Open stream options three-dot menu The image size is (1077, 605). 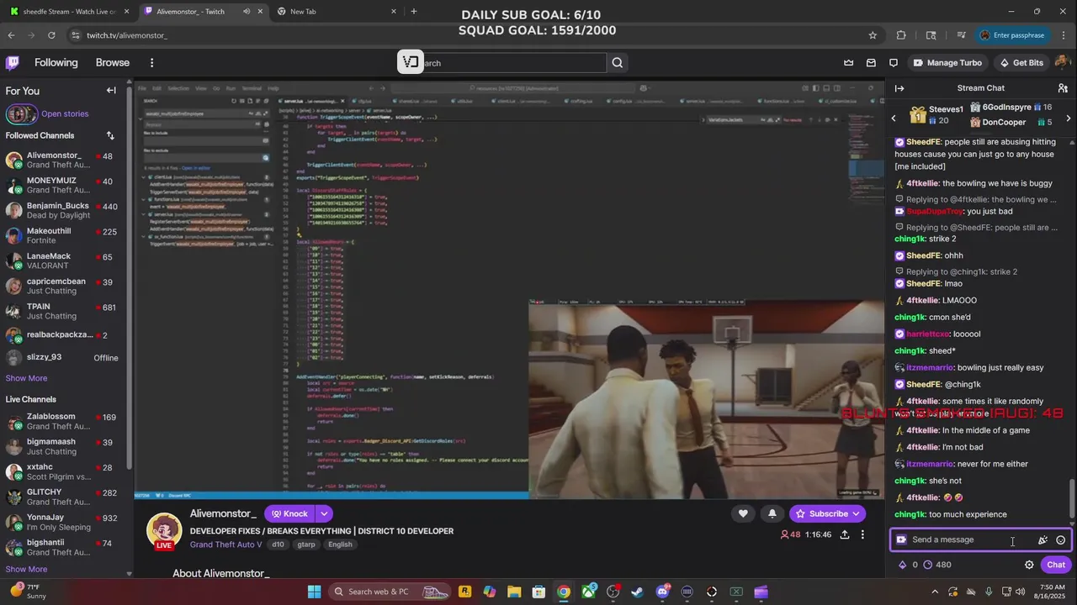862,534
